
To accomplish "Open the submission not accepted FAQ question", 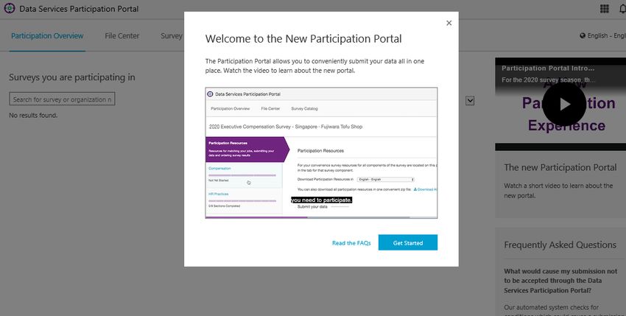I will pos(560,281).
